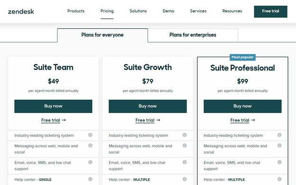Click the Most popular badge
This screenshot has width=296, height=185.
click(242, 57)
